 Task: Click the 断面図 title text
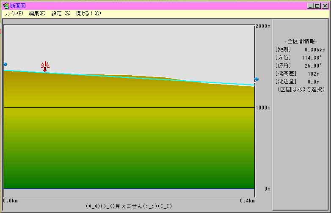18,6
